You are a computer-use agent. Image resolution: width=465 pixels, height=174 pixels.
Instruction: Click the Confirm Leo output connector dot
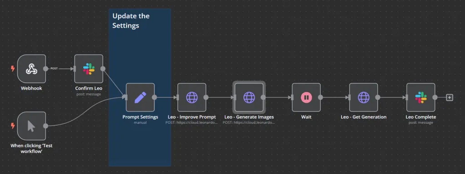pyautogui.click(x=103, y=69)
